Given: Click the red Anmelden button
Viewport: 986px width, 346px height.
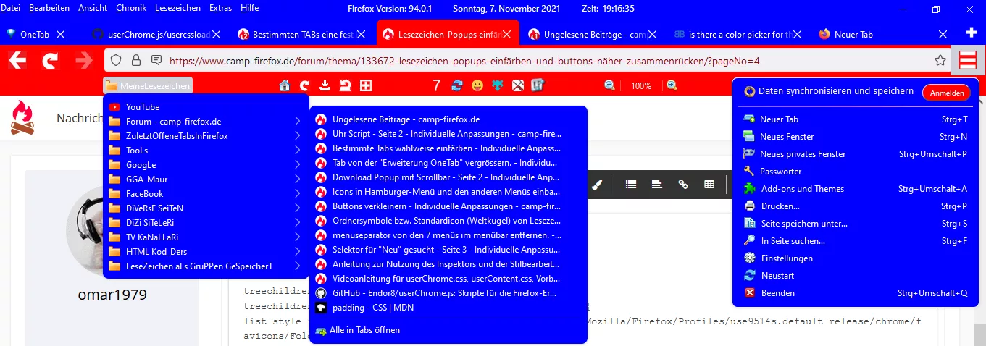Looking at the screenshot, I should pyautogui.click(x=946, y=93).
